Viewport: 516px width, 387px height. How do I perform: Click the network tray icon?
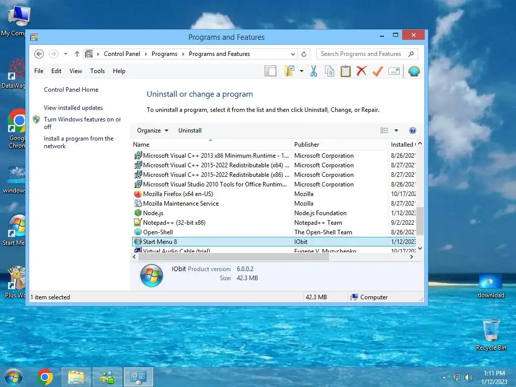[x=457, y=377]
